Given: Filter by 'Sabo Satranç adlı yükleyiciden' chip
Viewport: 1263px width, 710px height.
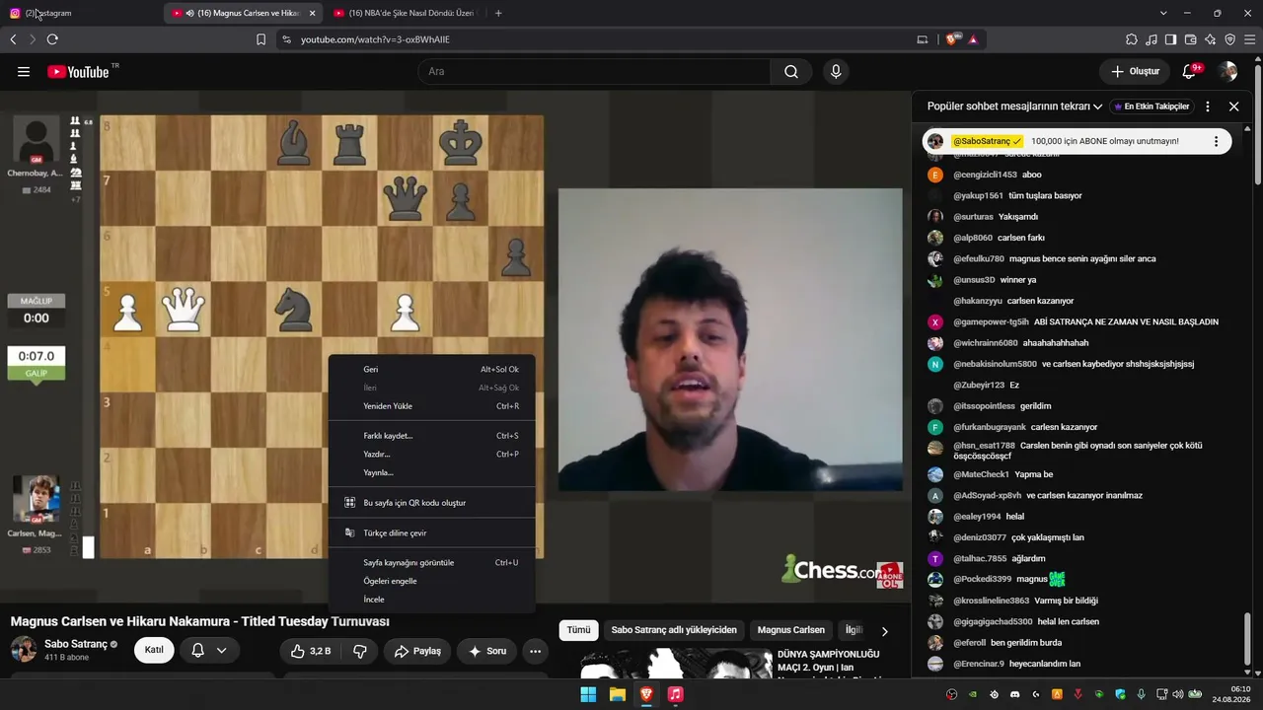Looking at the screenshot, I should pyautogui.click(x=674, y=630).
